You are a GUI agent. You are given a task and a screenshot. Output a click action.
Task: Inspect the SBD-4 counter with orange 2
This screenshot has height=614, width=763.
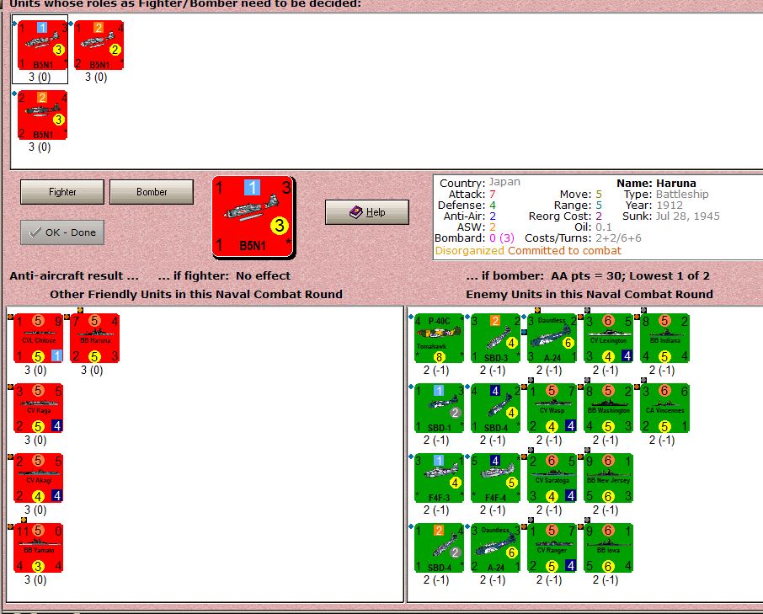[439, 547]
